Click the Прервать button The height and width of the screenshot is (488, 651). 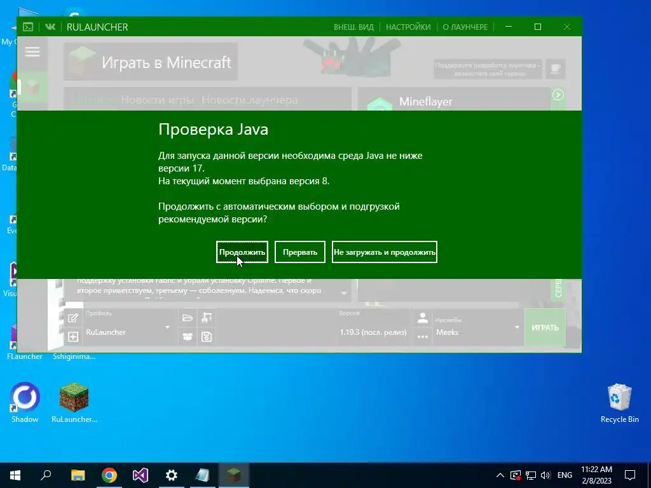point(300,252)
